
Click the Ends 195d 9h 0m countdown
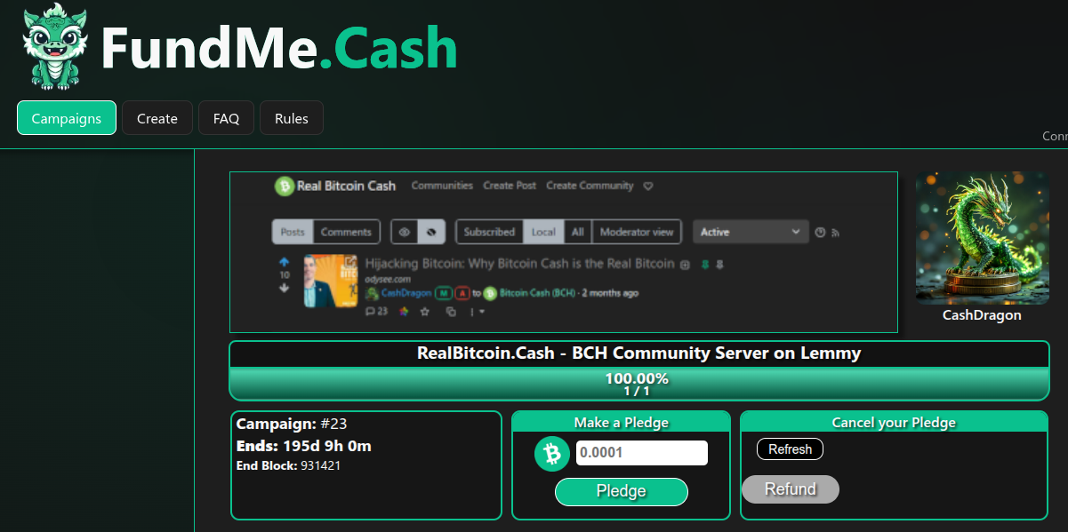[304, 446]
